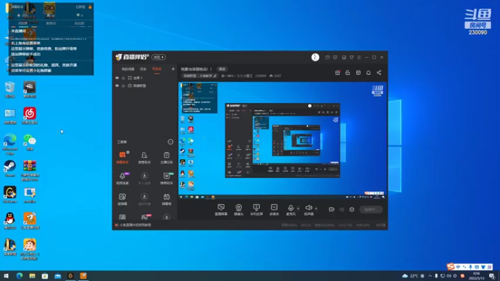The image size is (500, 281).
Task: Open the WeChat desktop shortcut
Action: [29, 142]
